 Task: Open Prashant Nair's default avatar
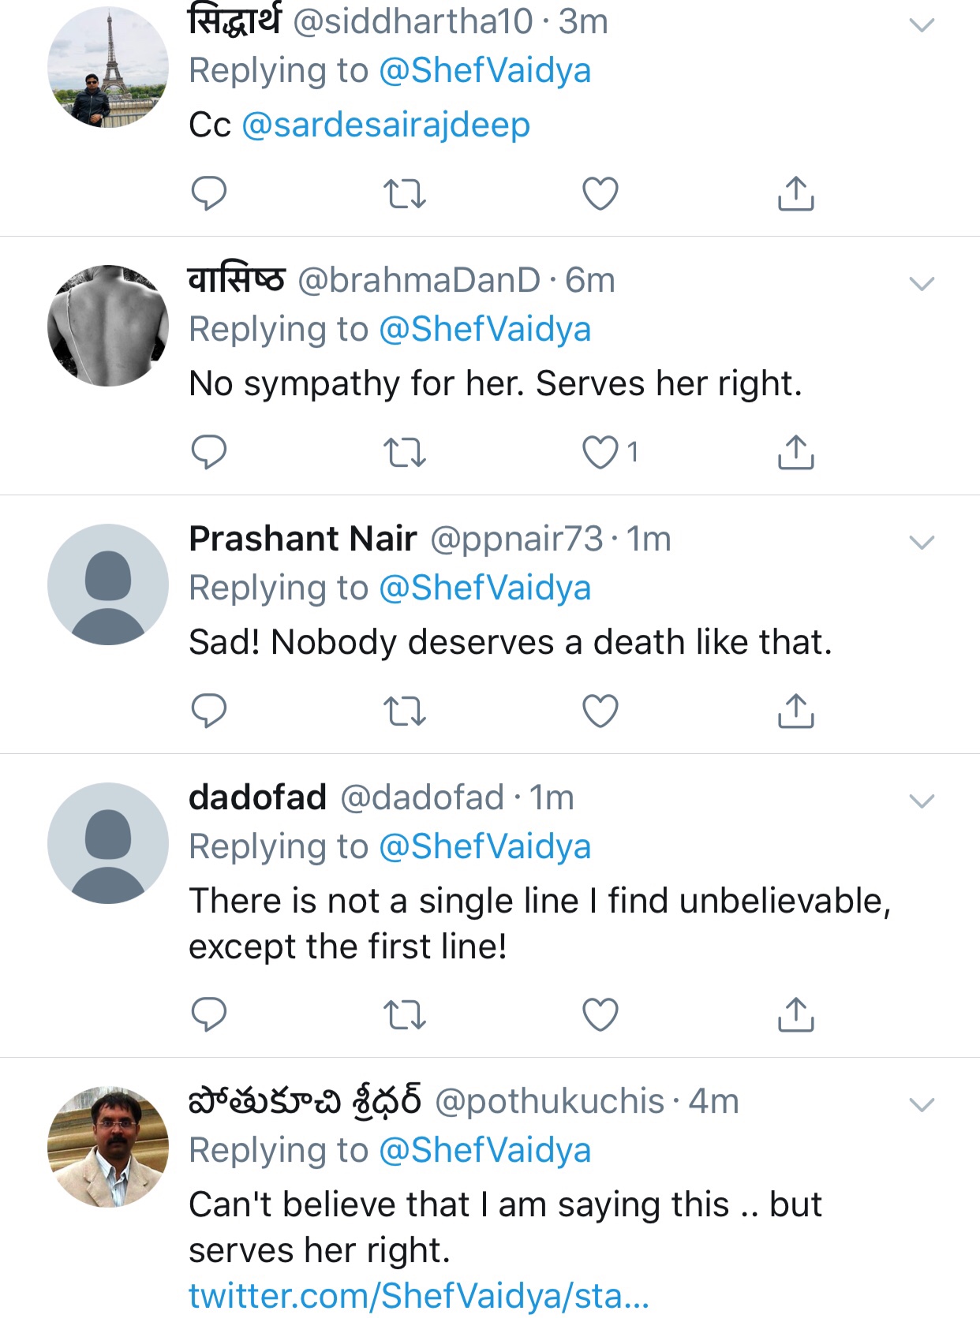pos(108,584)
